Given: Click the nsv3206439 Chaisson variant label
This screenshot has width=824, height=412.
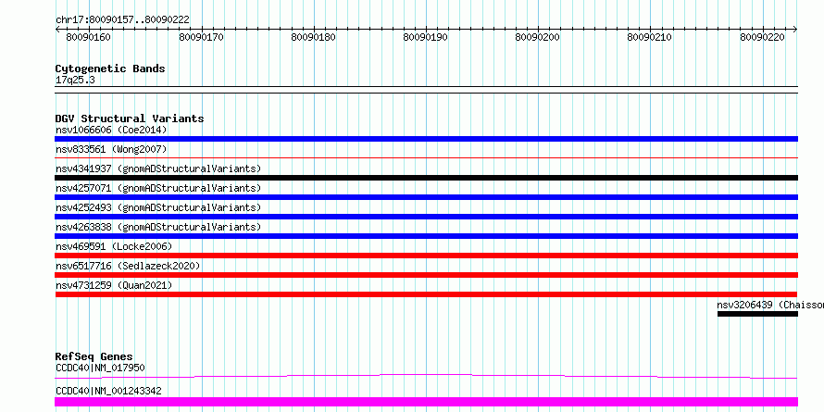Looking at the screenshot, I should pos(770,305).
